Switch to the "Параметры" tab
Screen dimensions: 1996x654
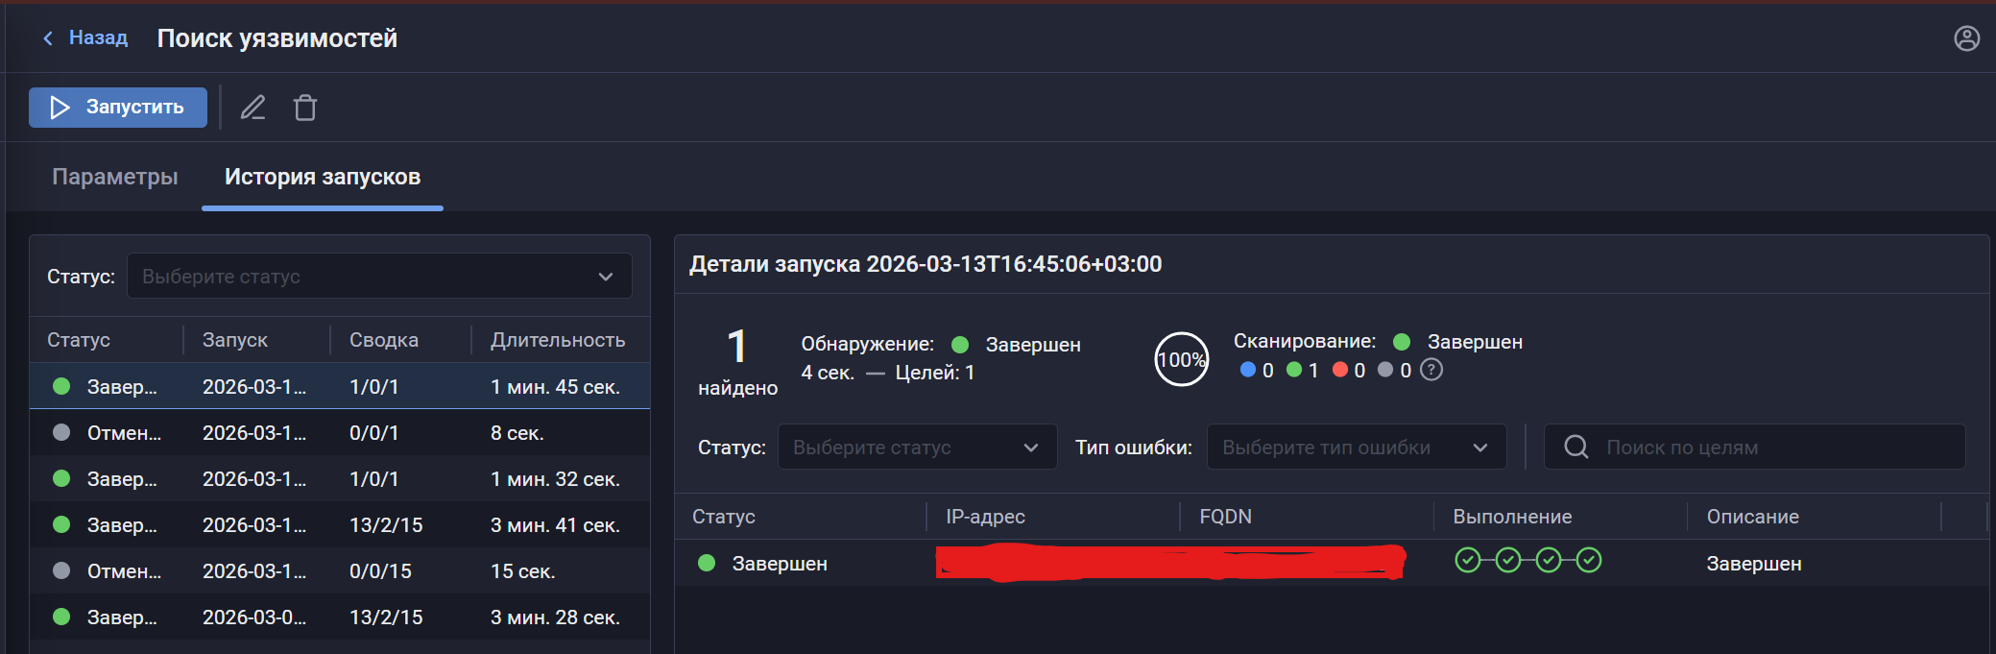(x=115, y=177)
